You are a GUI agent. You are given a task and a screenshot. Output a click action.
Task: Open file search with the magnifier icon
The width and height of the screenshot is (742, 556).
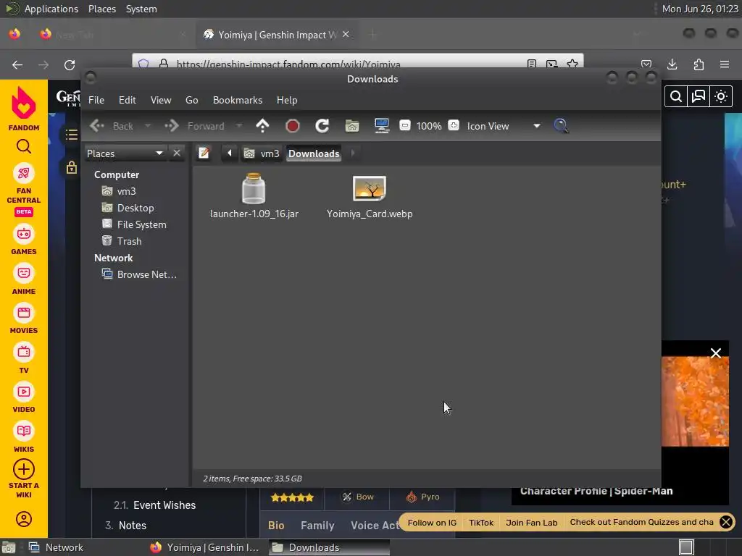561,126
